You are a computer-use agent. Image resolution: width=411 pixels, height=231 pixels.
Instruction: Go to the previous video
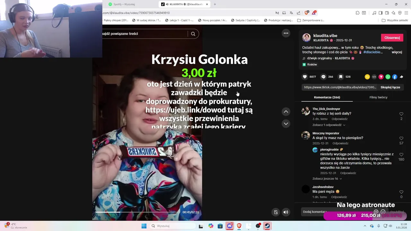[286, 112]
